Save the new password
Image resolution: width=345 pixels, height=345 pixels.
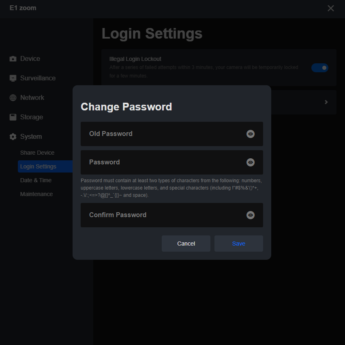tap(238, 244)
